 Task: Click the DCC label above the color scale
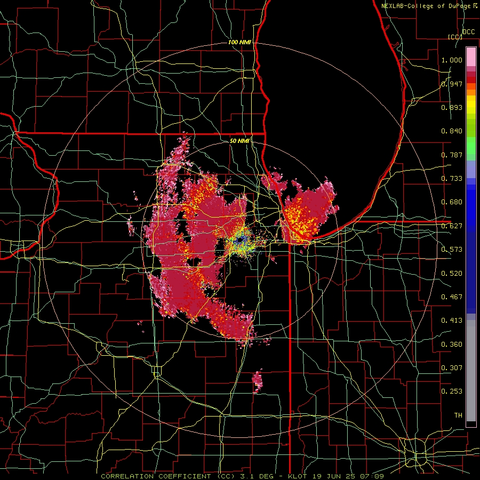469,32
